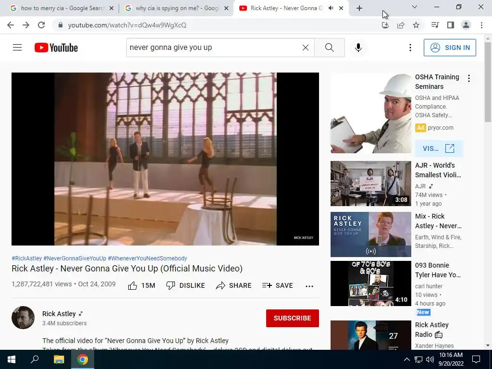Click the page vertical scrollbar thumb
Screen dimensions: 492x369
488,82
